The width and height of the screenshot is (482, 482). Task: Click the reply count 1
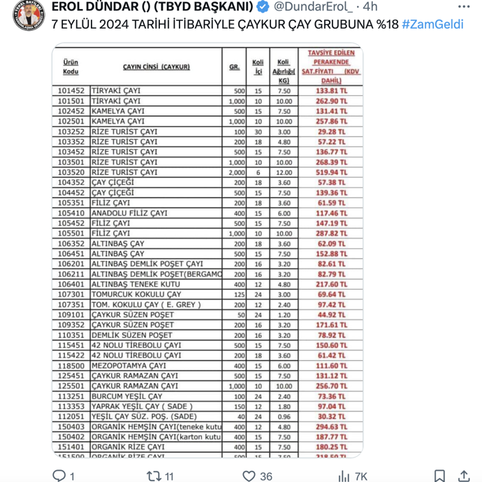click(x=72, y=476)
